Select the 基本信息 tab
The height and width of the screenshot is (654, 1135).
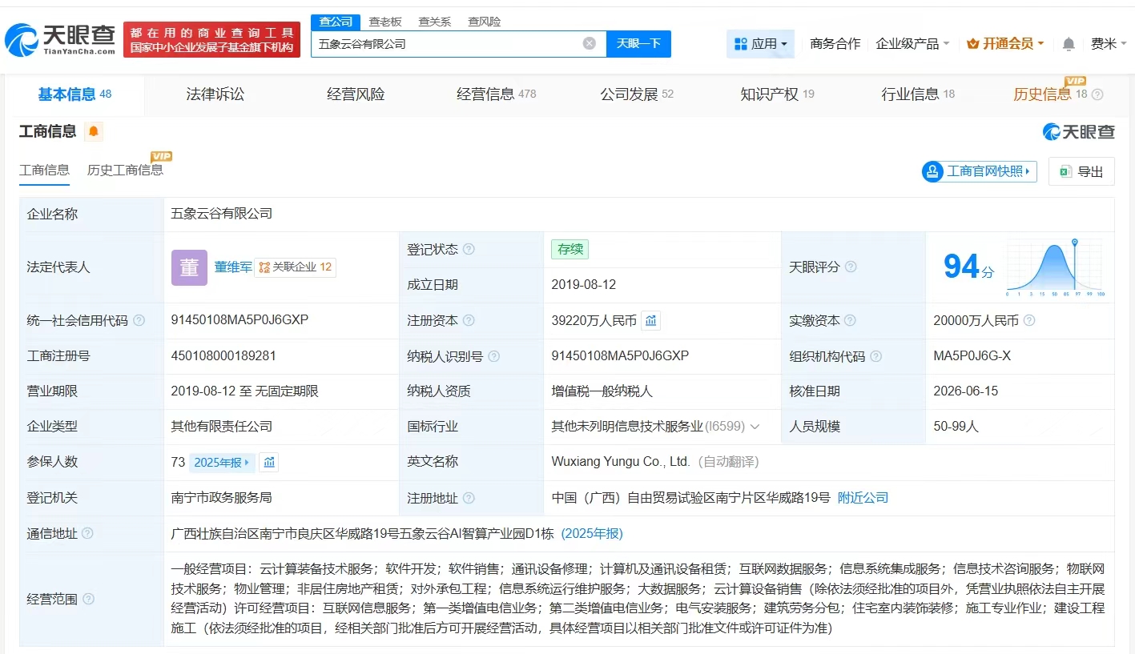[75, 94]
